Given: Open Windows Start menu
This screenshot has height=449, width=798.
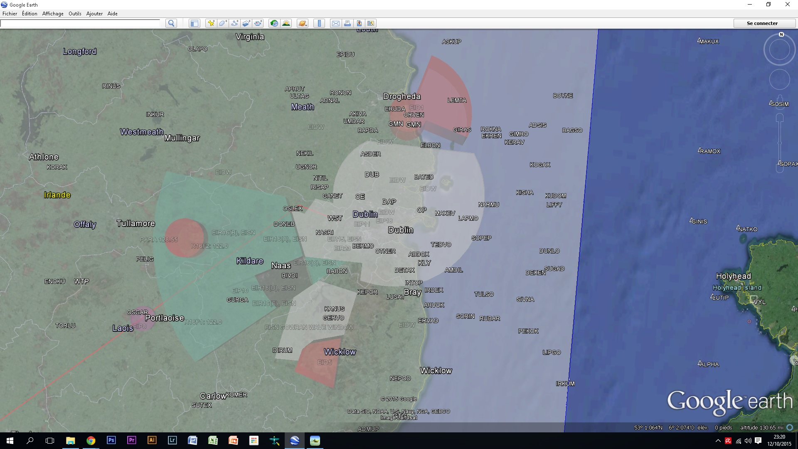Looking at the screenshot, I should pos(10,441).
